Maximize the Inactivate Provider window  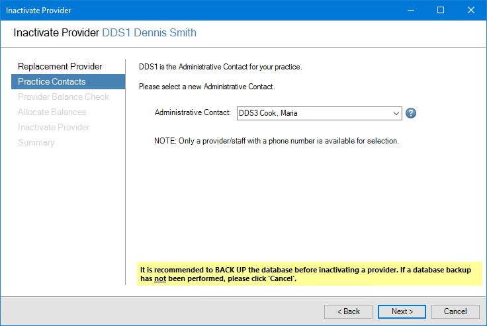[441, 11]
